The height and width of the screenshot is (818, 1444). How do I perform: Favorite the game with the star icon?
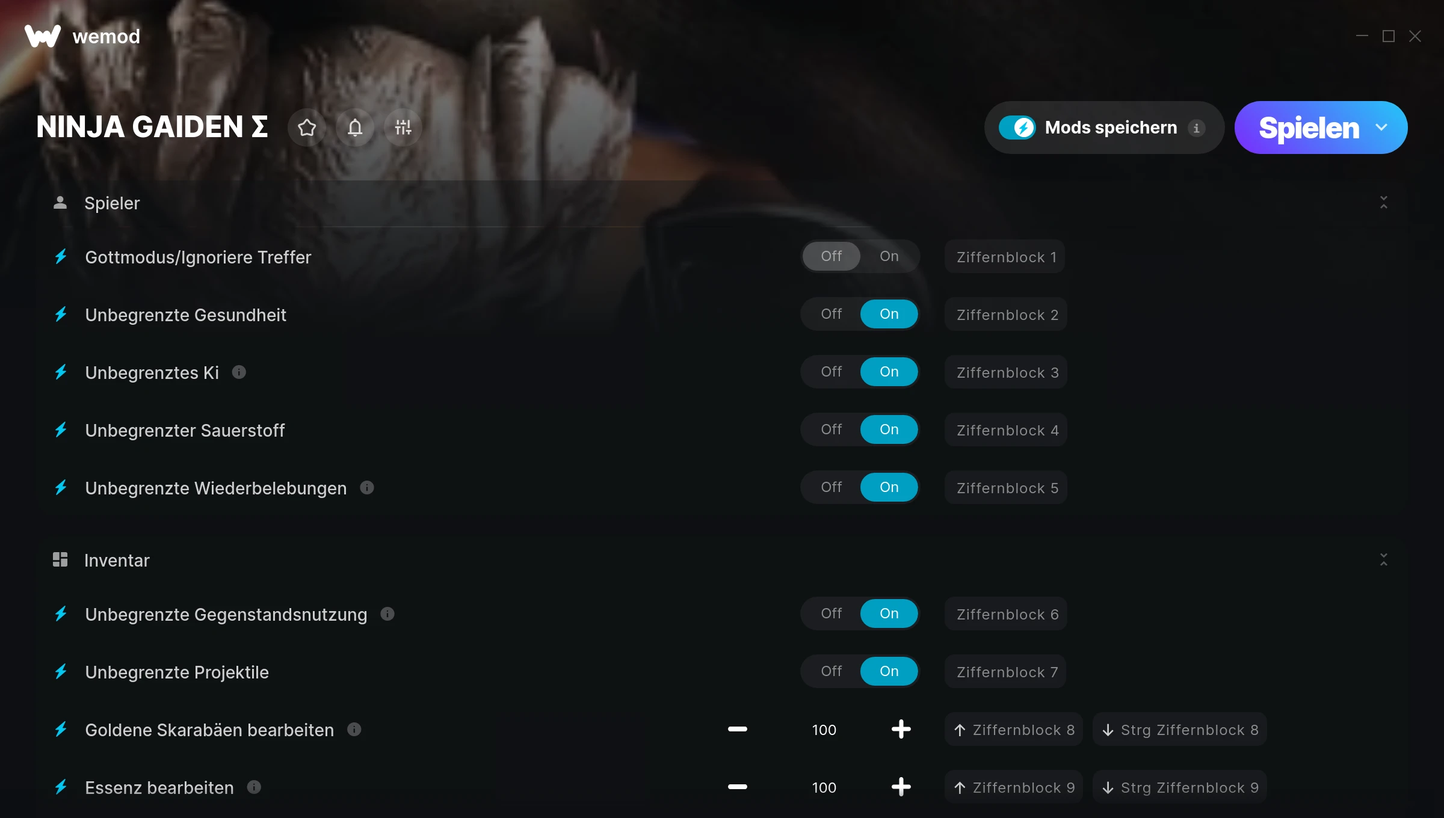307,128
